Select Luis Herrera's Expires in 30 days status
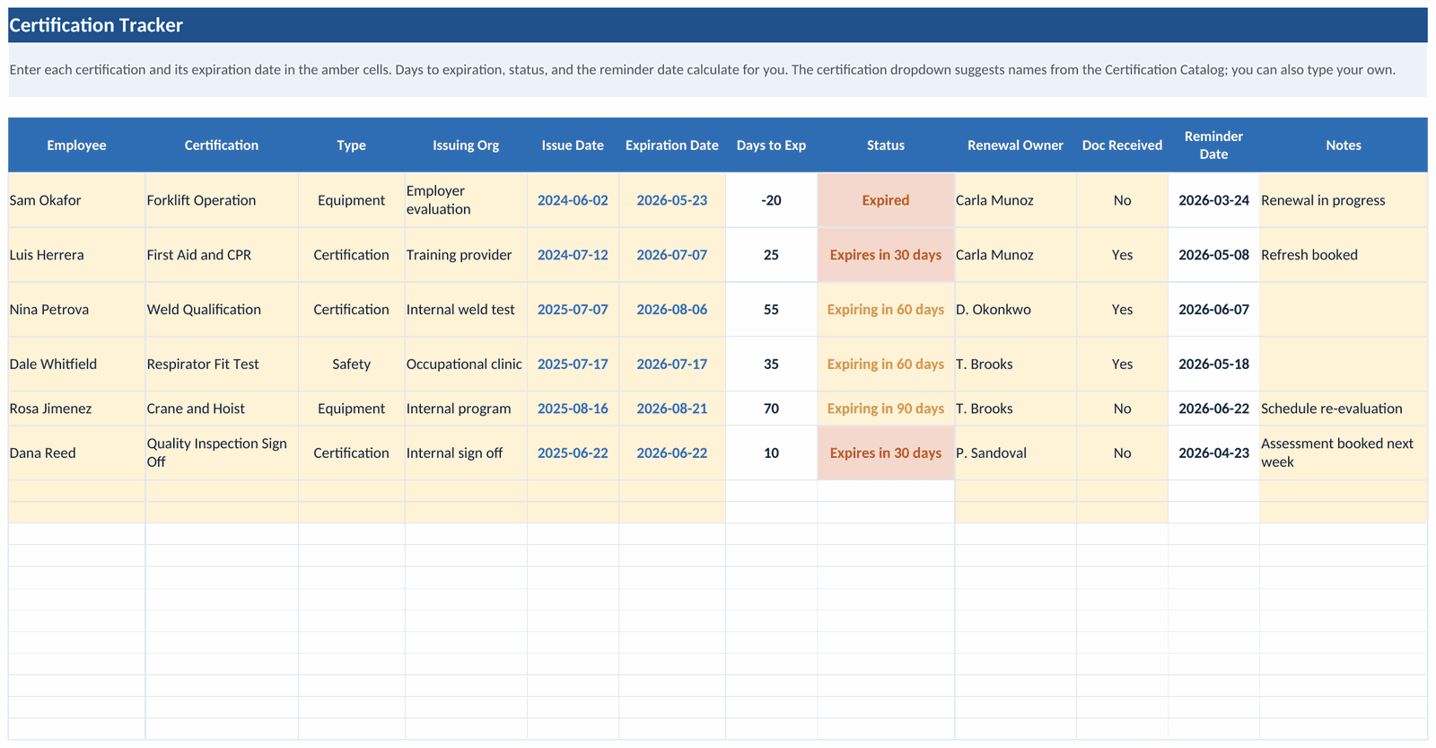This screenshot has height=748, width=1436. coord(886,255)
